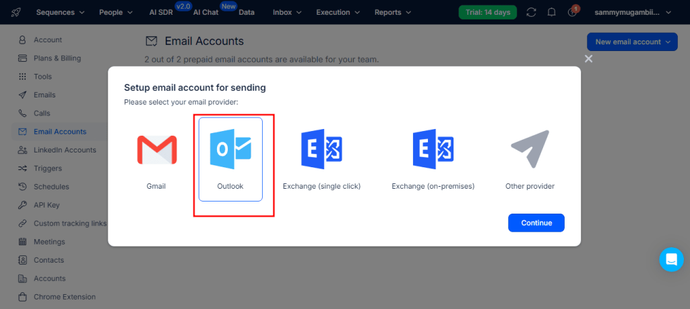
Task: Click Email Accounts envelope icon in sidebar
Action: (x=22, y=132)
